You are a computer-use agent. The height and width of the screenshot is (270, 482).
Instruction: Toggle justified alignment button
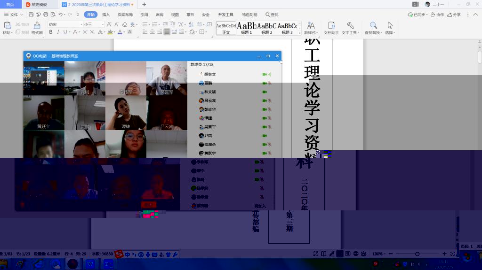tap(167, 32)
